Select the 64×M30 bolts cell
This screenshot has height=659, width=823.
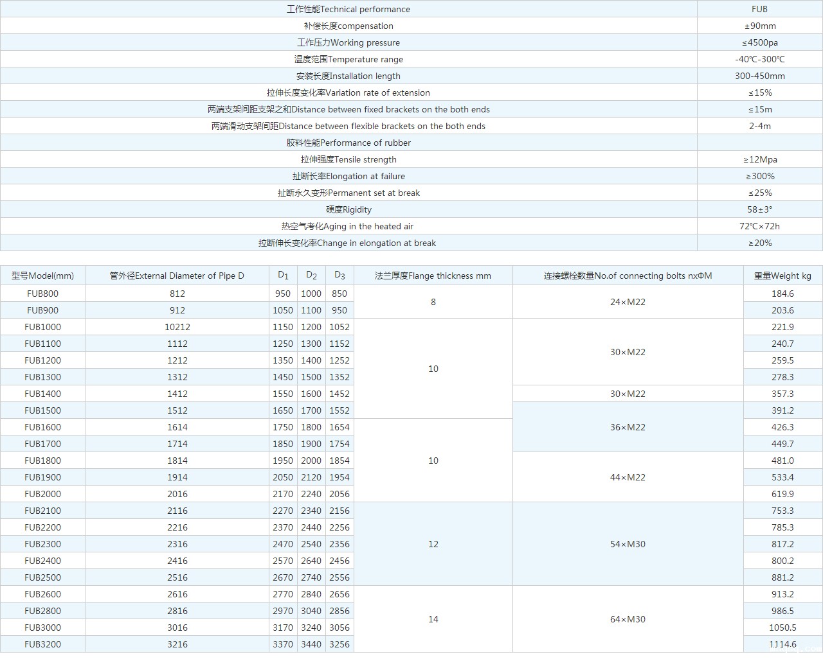tap(628, 619)
